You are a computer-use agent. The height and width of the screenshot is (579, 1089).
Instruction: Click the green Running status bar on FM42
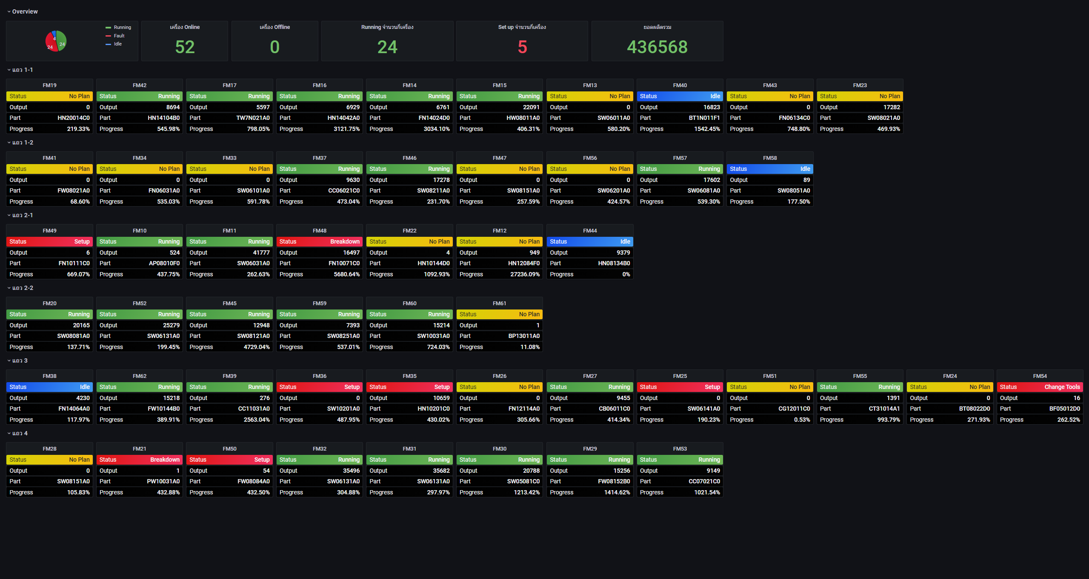coord(139,96)
